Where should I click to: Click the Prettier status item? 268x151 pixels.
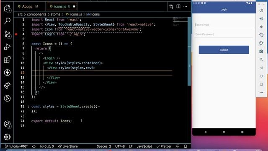pos(164,146)
